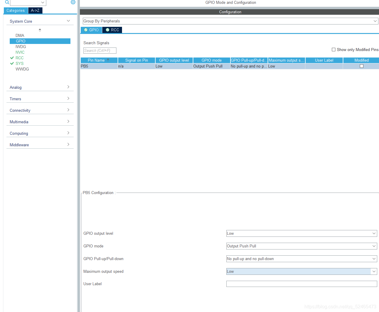The width and height of the screenshot is (379, 312).
Task: Open the Group By Peripherals dropdown
Action: pyautogui.click(x=230, y=21)
